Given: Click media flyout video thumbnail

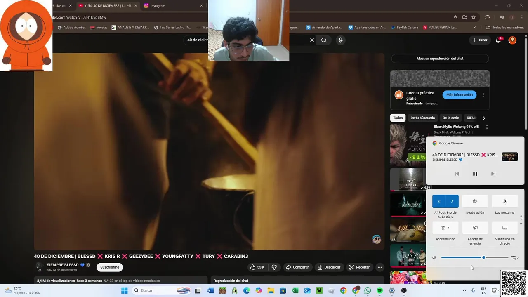Looking at the screenshot, I should click(x=509, y=157).
